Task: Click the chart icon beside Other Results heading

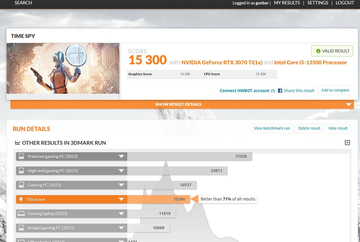Action: click(17, 143)
